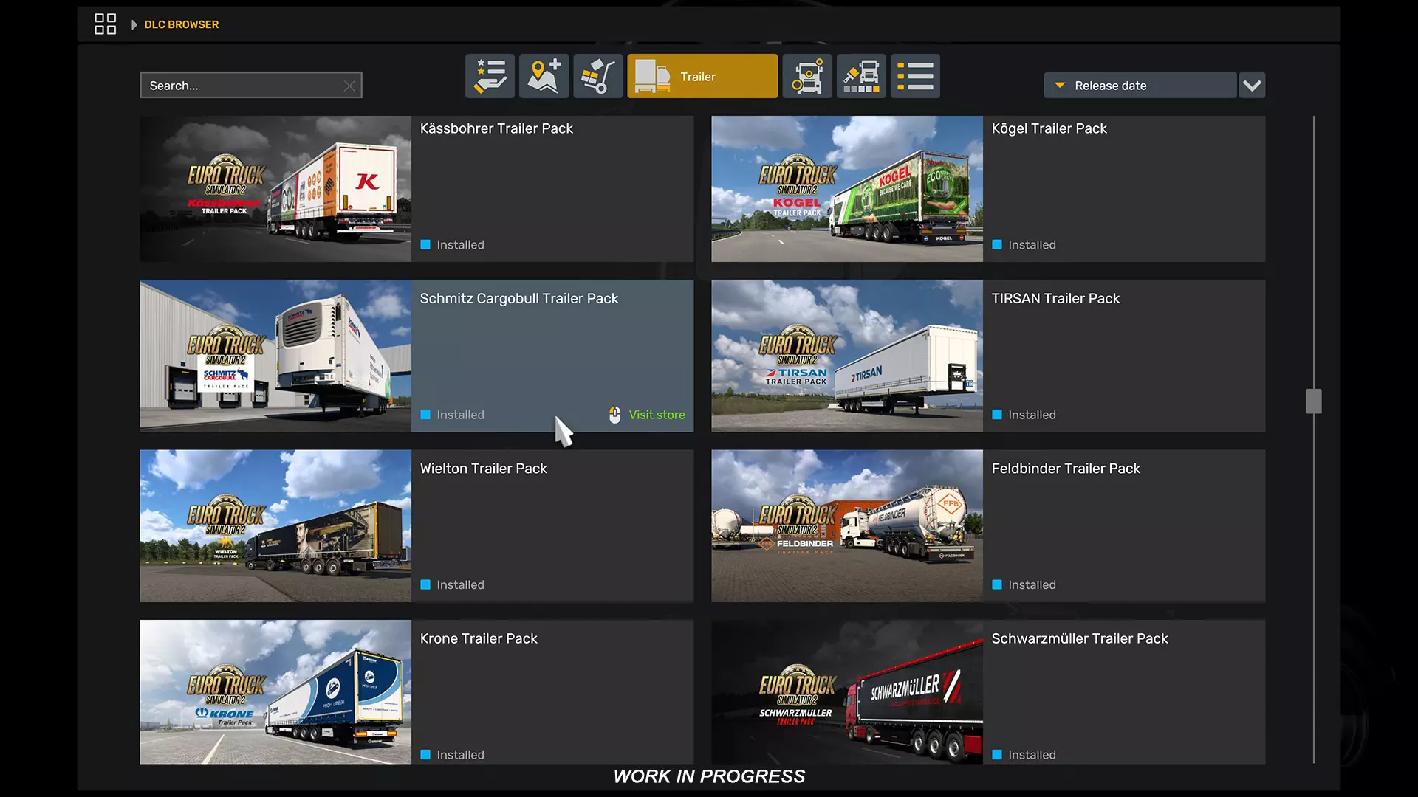Select the paint jobs category icon

861,76
